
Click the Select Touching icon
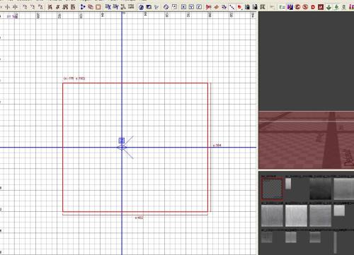[x=57, y=7]
